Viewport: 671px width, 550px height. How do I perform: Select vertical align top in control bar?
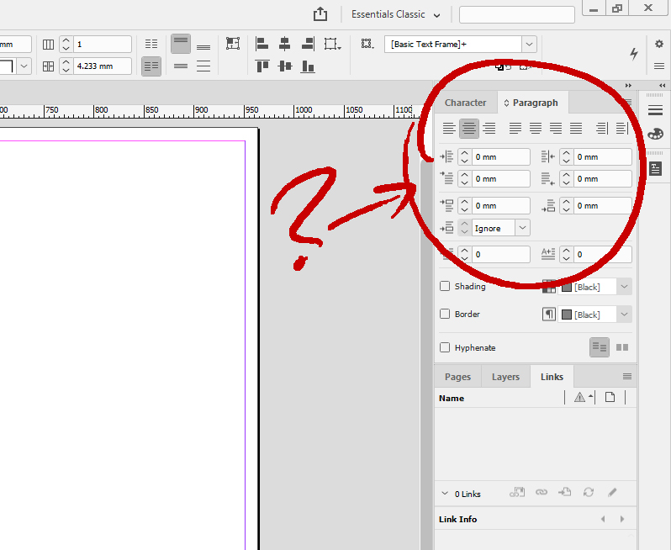181,44
